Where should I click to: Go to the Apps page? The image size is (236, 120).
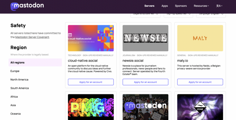click(x=165, y=6)
